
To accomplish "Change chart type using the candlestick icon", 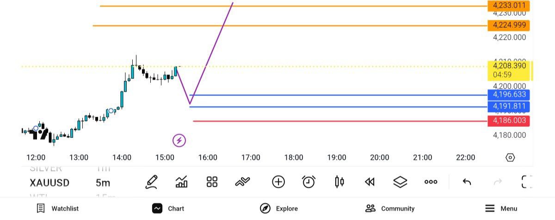I will pos(339,182).
